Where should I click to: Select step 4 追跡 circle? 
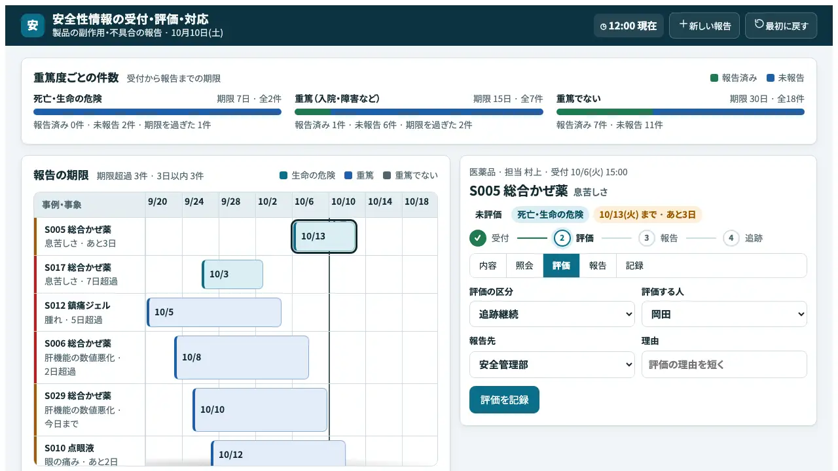(731, 238)
